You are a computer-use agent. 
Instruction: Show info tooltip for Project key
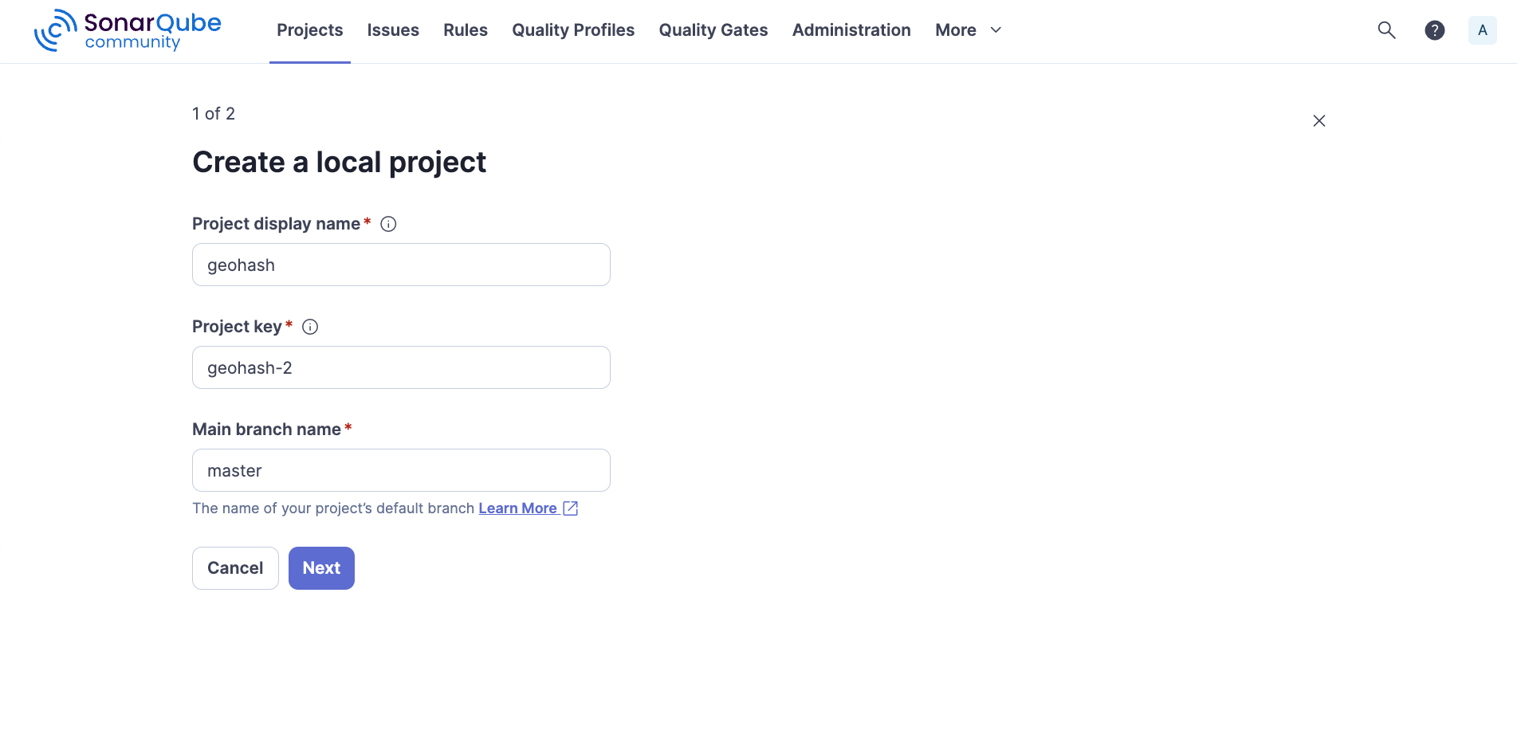pos(310,327)
